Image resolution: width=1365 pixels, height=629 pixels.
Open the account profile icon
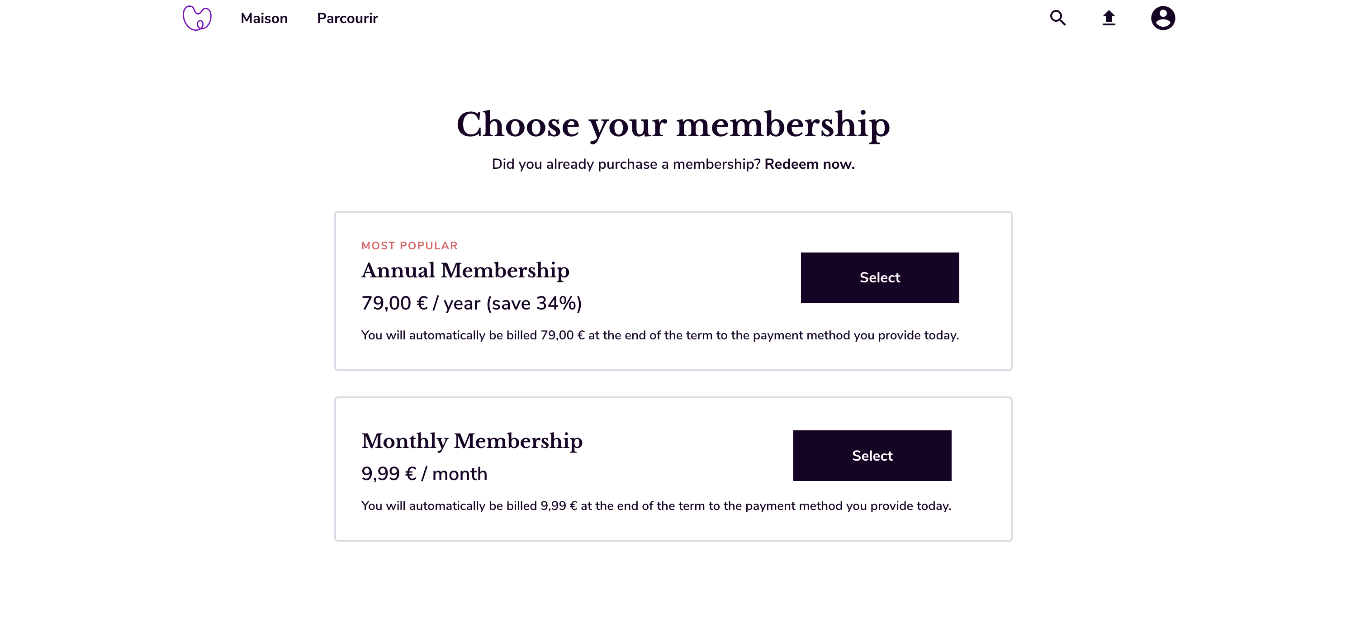coord(1162,18)
